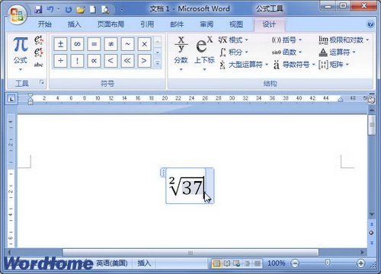The height and width of the screenshot is (274, 381).
Task: Show previous row of the symbol gallery
Action: (x=158, y=42)
